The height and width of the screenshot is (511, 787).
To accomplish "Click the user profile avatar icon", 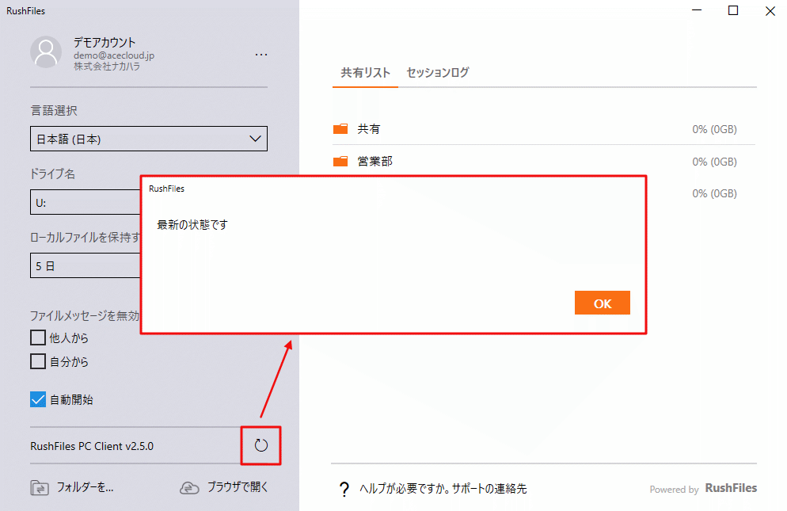I will tap(46, 51).
